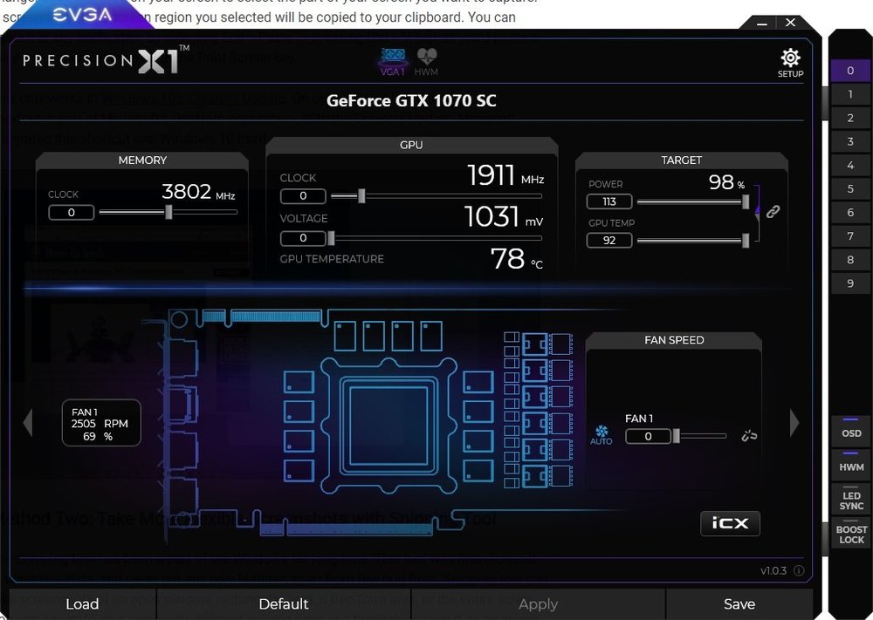Screen dimensions: 873x620
Task: Click the GPU voltage slider handle
Action: [331, 238]
